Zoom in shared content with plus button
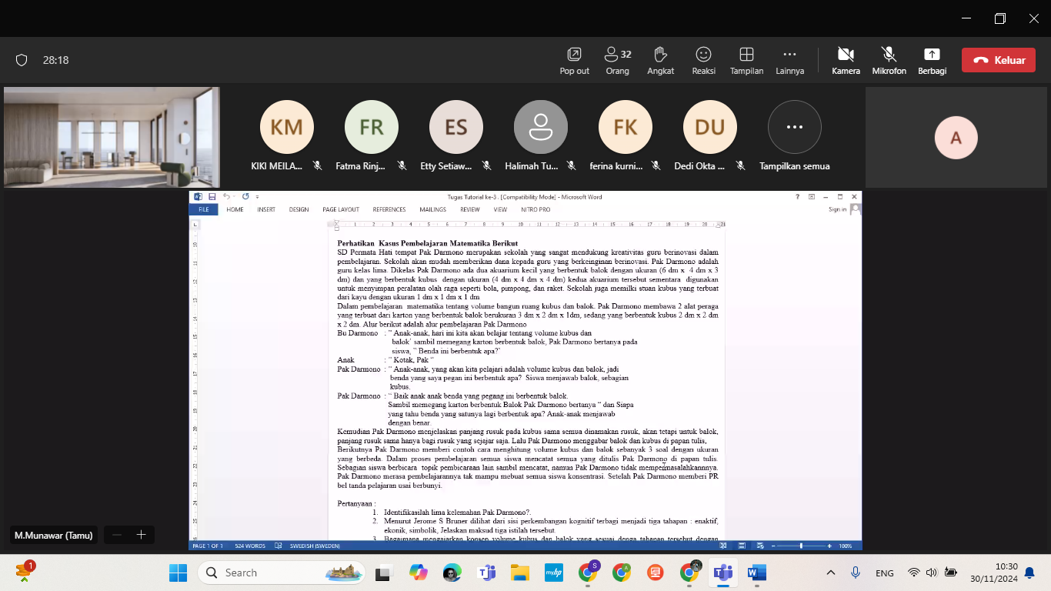The image size is (1051, 591). point(141,535)
